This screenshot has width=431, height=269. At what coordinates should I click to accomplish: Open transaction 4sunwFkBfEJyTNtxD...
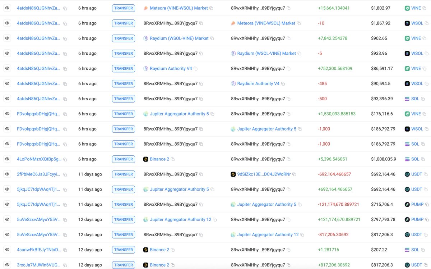coord(39,250)
